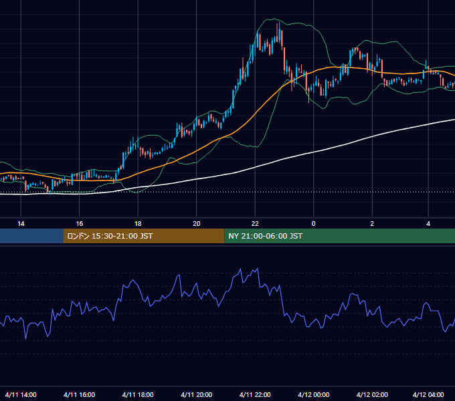This screenshot has width=455, height=401.
Task: Click the 0 hour label on price chart axis
Action: (313, 224)
